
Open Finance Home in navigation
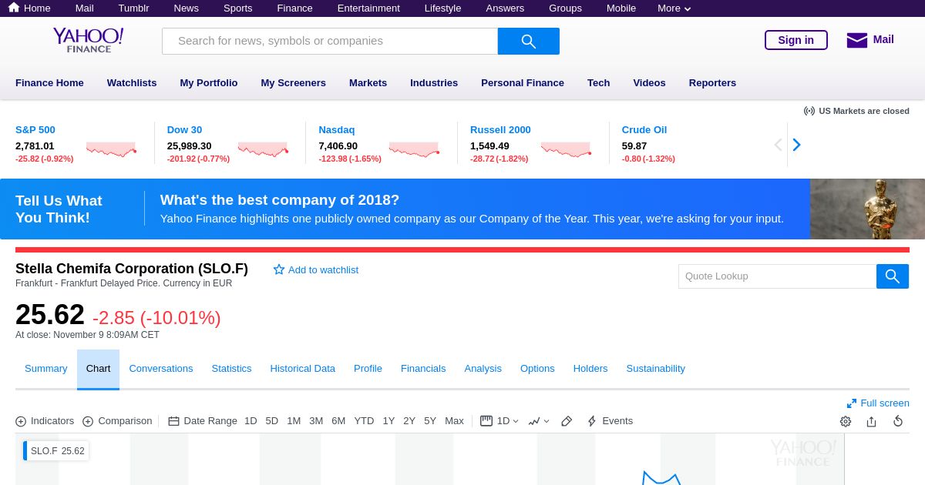[49, 82]
